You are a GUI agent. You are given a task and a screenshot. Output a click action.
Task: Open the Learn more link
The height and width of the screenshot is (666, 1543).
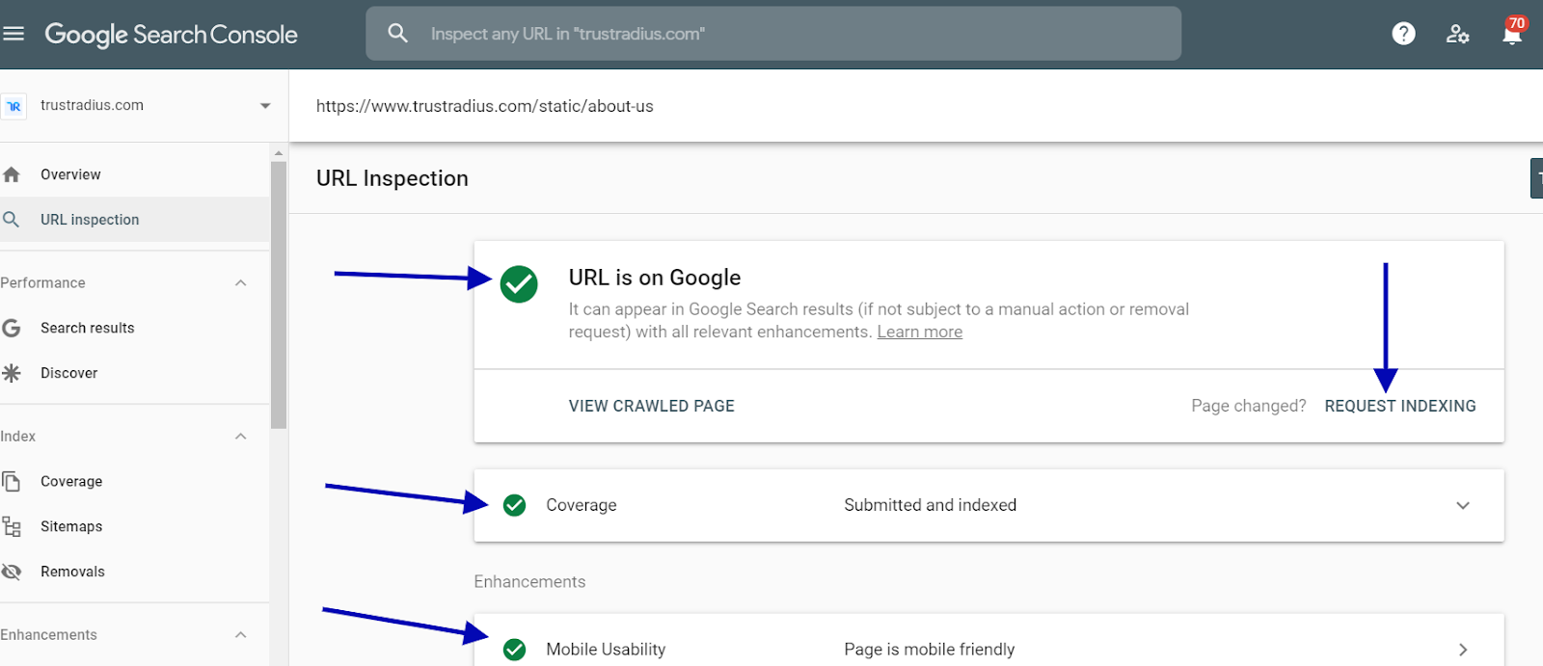click(920, 332)
